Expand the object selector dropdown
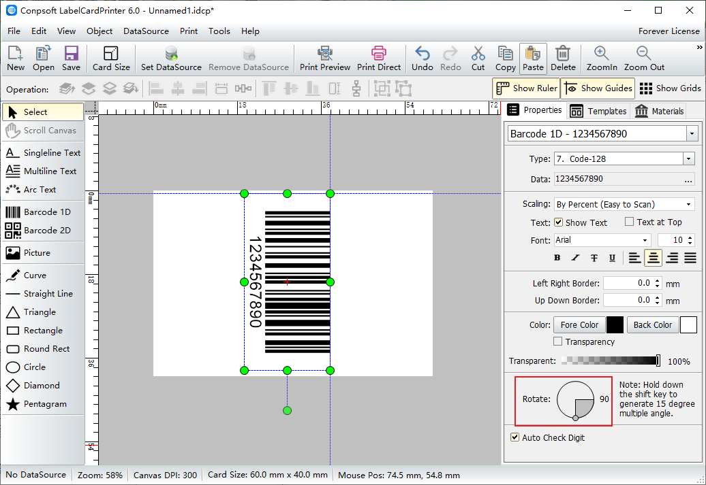The image size is (706, 485). tap(692, 133)
